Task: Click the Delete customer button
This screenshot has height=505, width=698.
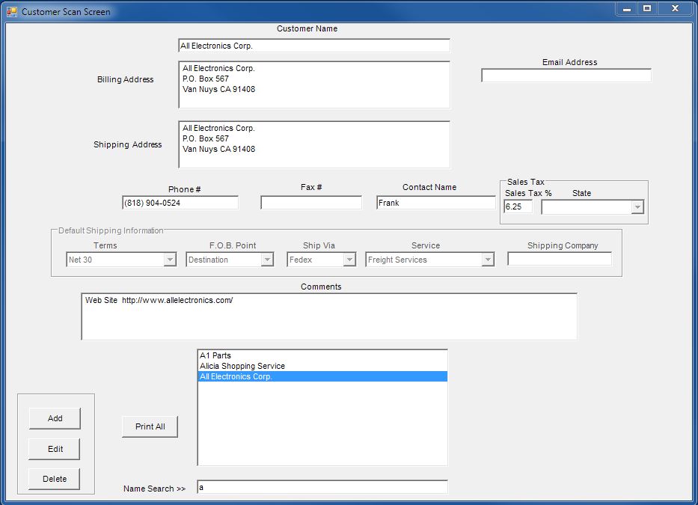Action: [x=55, y=479]
